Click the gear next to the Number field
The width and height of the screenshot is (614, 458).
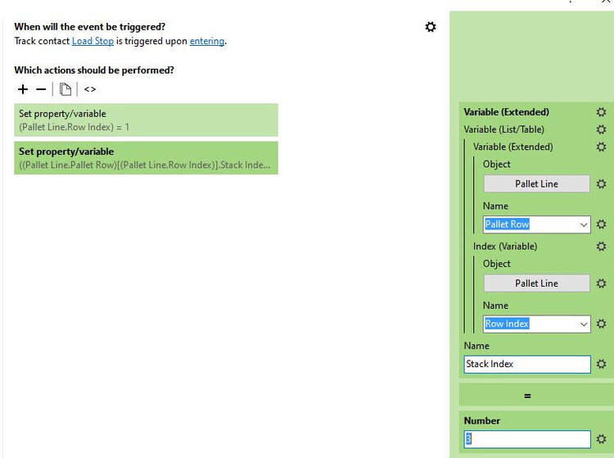pyautogui.click(x=601, y=439)
